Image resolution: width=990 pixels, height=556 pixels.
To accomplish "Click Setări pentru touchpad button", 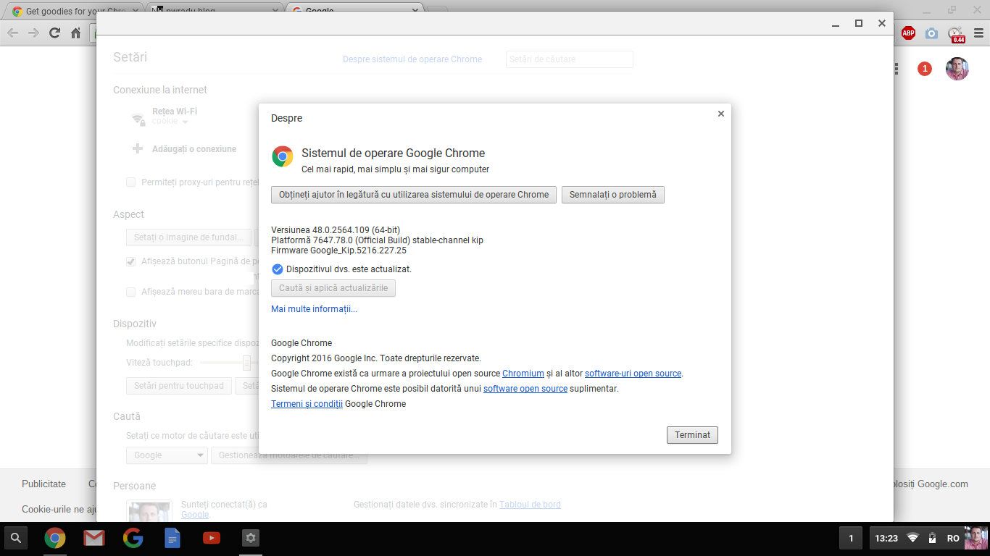I will [179, 386].
